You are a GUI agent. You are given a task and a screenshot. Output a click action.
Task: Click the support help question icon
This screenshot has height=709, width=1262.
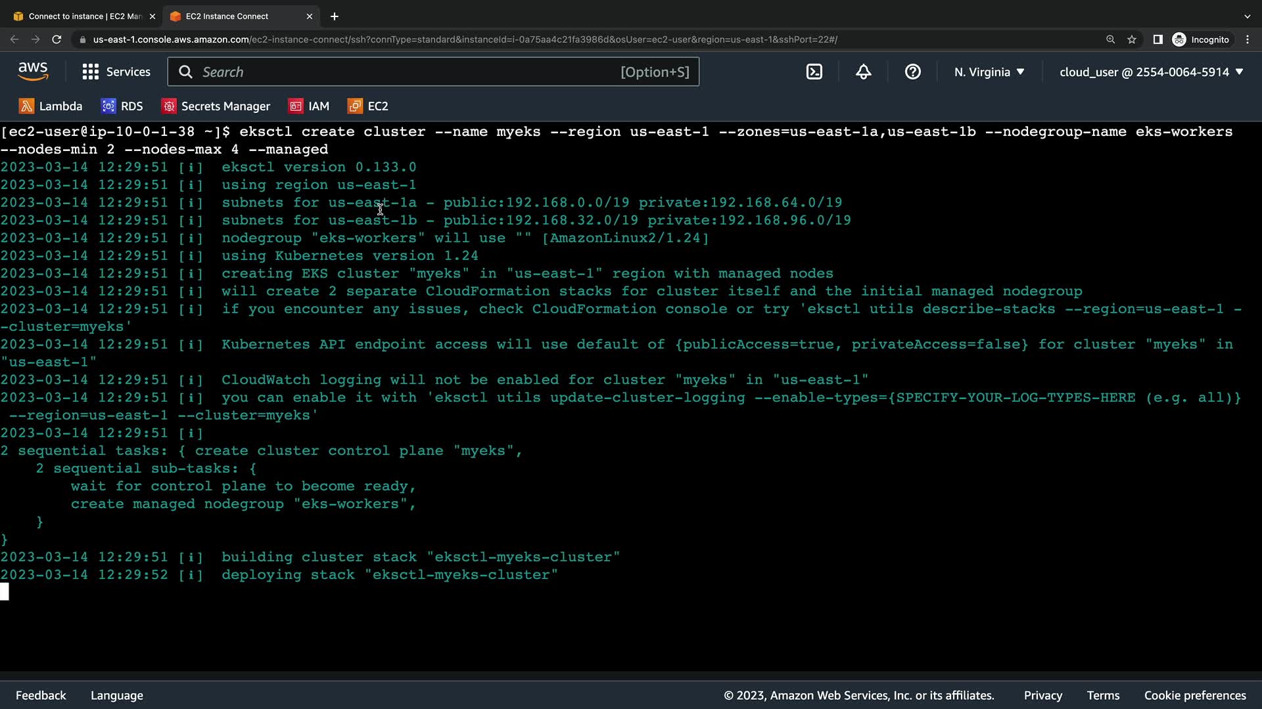[x=912, y=72]
